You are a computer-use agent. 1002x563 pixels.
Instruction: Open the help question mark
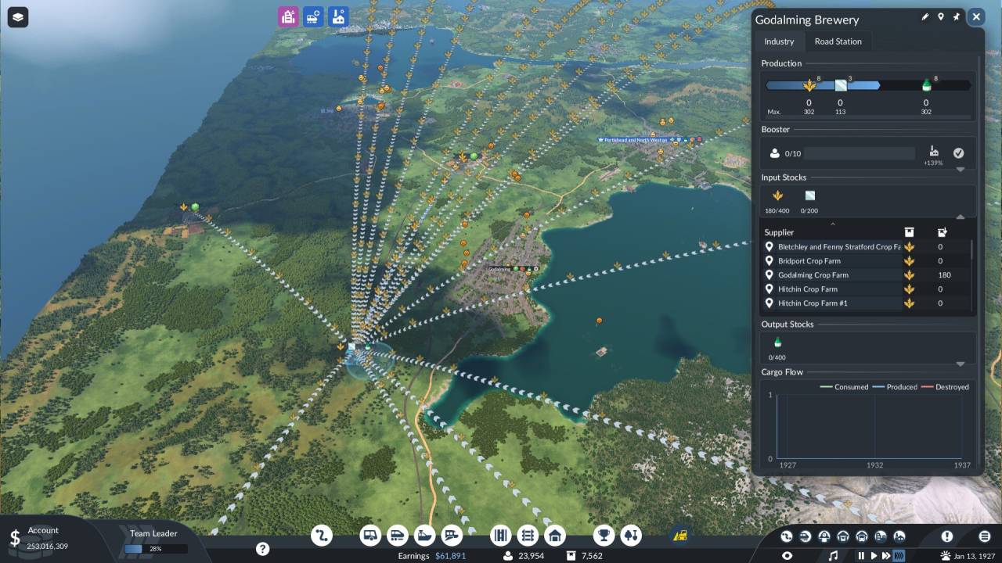[263, 549]
